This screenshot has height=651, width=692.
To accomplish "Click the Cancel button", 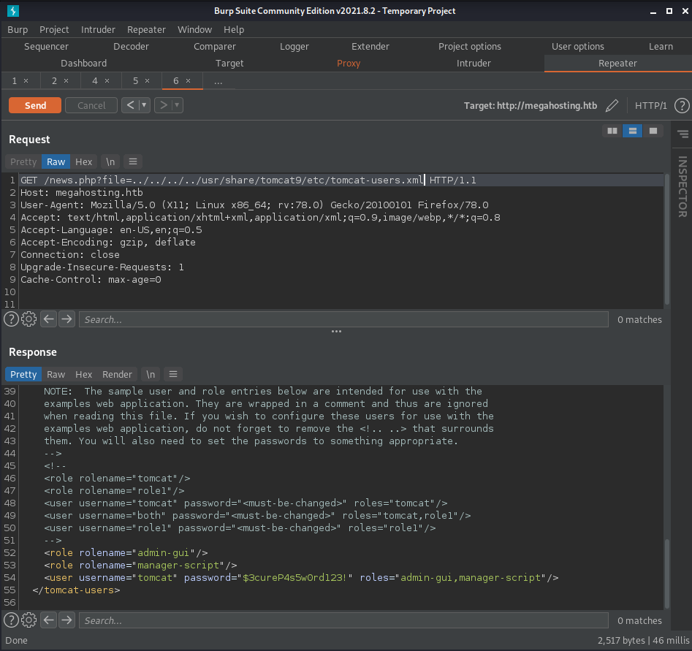I will [x=91, y=105].
